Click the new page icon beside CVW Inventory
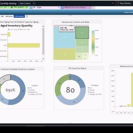 [27, 16]
